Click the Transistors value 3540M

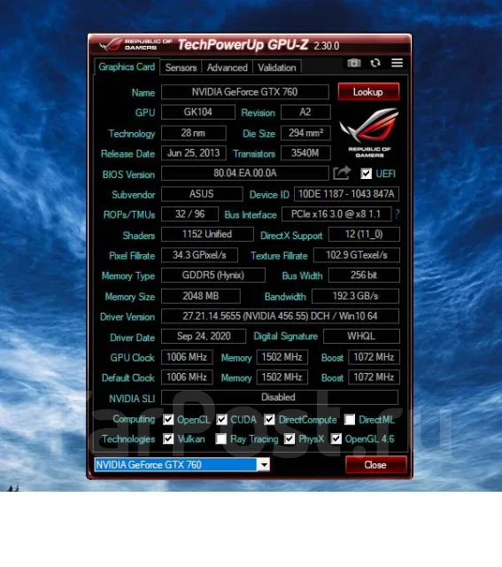(305, 153)
